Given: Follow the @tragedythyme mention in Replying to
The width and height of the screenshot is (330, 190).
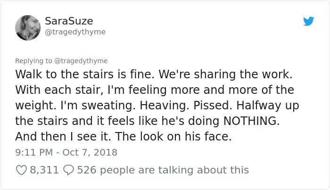Looking at the screenshot, I should tap(81, 61).
